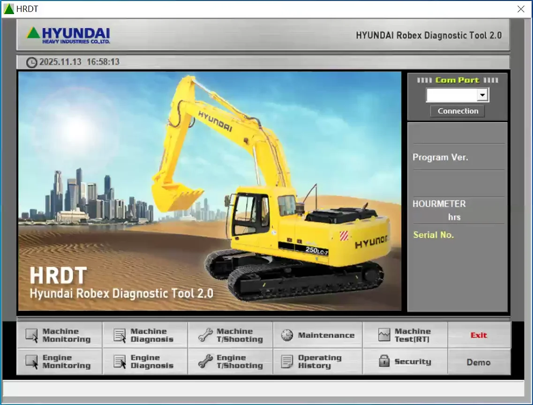
Task: Click the Hyundai Heavy Industries logo
Action: (x=68, y=35)
